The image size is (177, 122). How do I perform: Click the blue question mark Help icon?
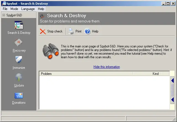[87, 31]
